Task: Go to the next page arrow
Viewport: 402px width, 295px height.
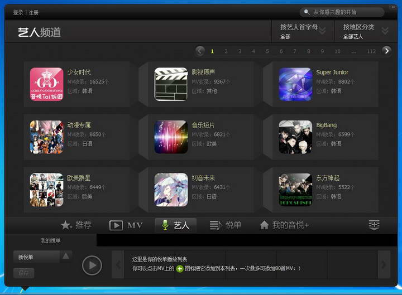Action: [x=386, y=51]
